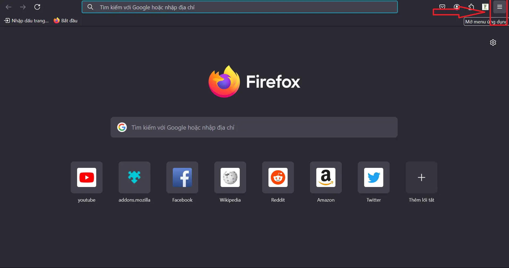Open the Facebook shortcut tile
509x268 pixels.
pyautogui.click(x=182, y=177)
